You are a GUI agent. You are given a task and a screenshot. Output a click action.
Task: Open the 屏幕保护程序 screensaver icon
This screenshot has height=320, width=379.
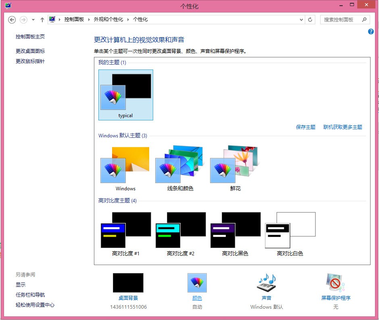(x=335, y=283)
